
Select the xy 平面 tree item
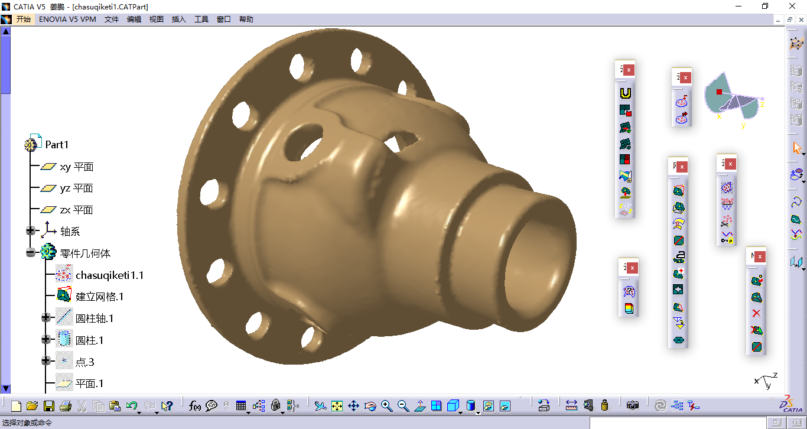pos(76,167)
